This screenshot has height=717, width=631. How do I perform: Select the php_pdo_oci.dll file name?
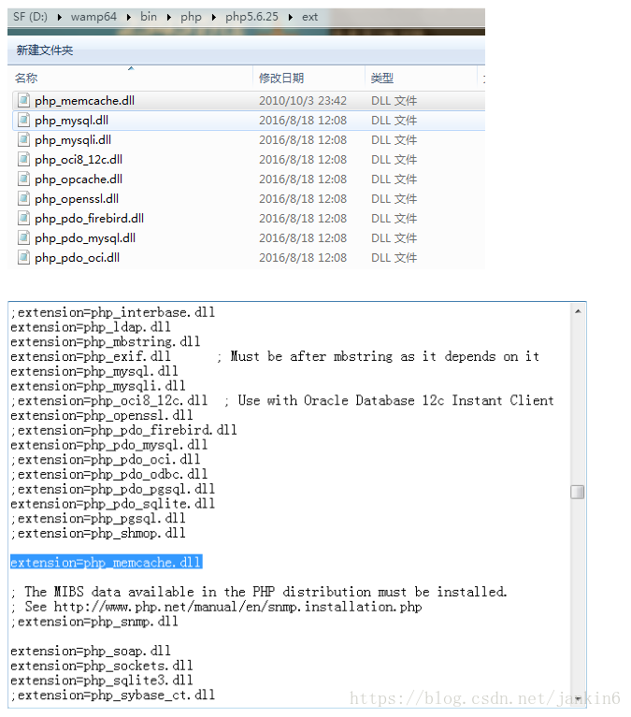tap(78, 258)
